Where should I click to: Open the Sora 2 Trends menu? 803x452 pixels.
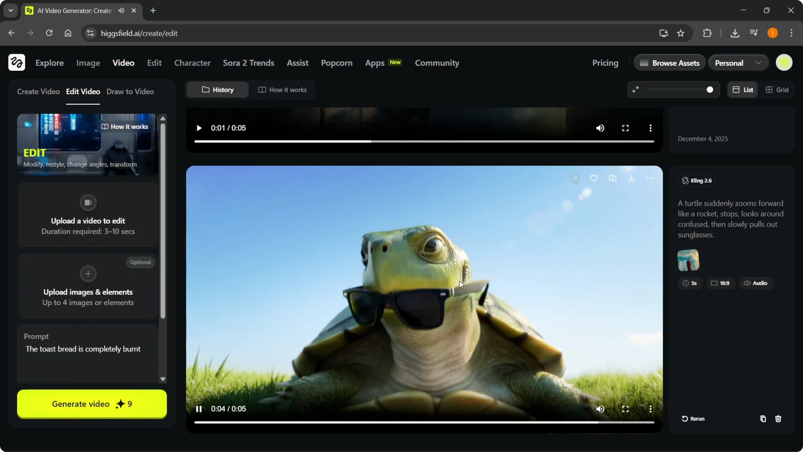[248, 63]
